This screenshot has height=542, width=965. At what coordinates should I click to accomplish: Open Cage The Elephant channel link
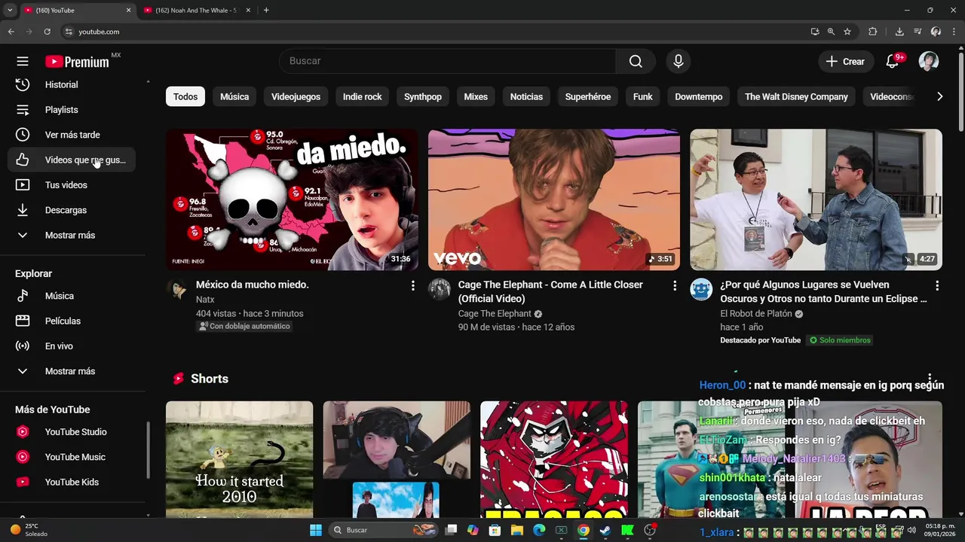(x=495, y=314)
